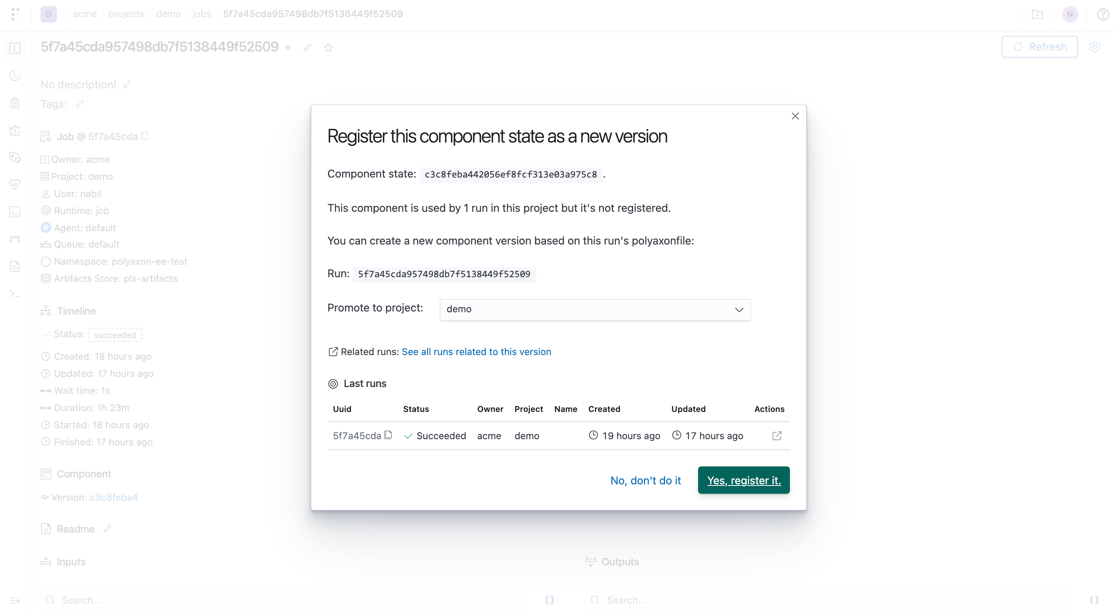Open the heartbeat monitor sidebar icon

[x=15, y=184]
